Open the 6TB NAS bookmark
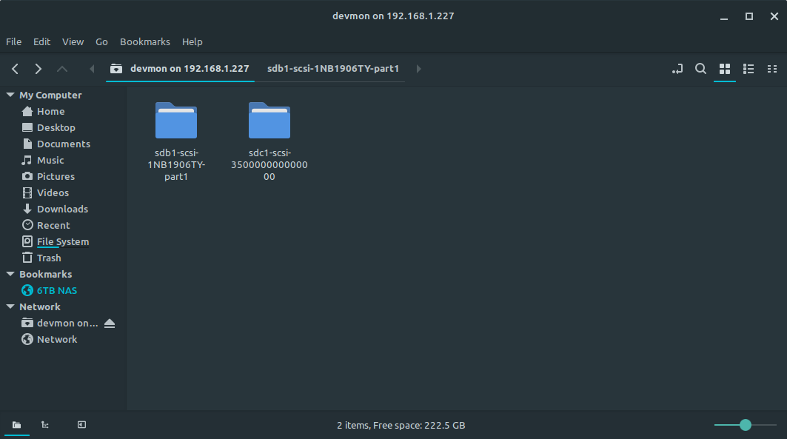The height and width of the screenshot is (439, 787). point(56,291)
